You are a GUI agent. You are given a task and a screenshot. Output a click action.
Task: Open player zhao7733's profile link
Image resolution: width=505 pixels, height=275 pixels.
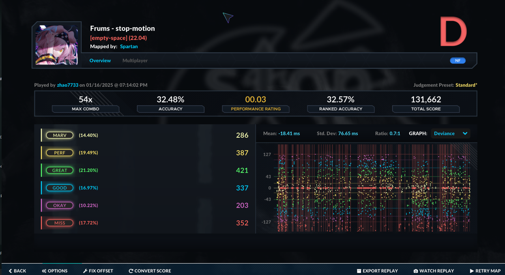pos(67,85)
